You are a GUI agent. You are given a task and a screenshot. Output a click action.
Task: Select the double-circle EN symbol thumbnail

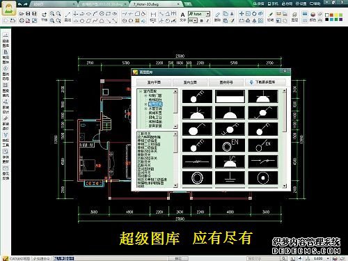pyautogui.click(x=230, y=145)
